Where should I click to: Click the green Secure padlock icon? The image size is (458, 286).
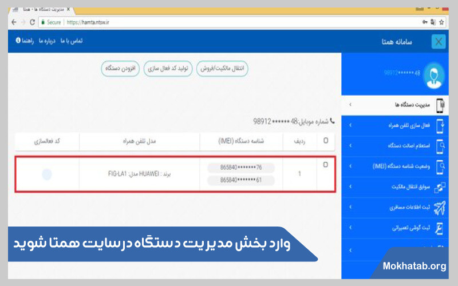[43, 22]
